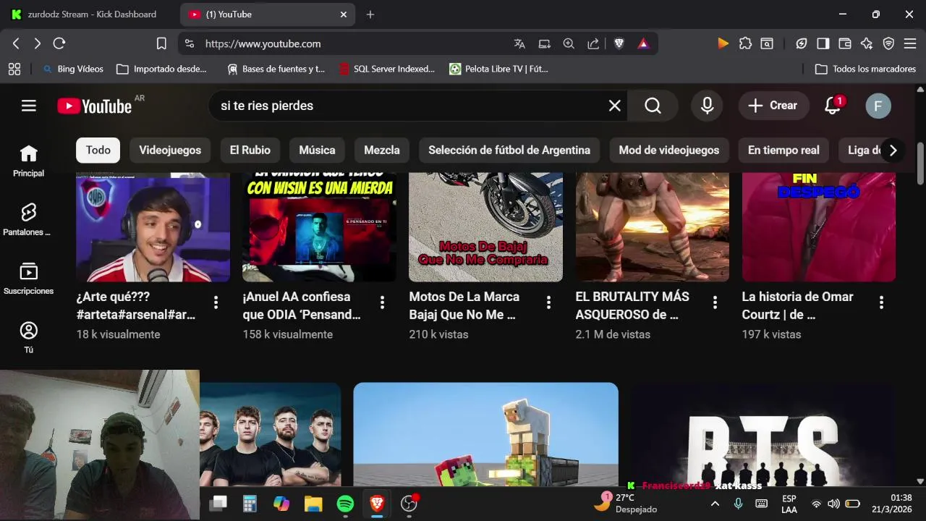Open the Motos De Bajaj thumbnail
This screenshot has width=926, height=521.
(x=485, y=226)
